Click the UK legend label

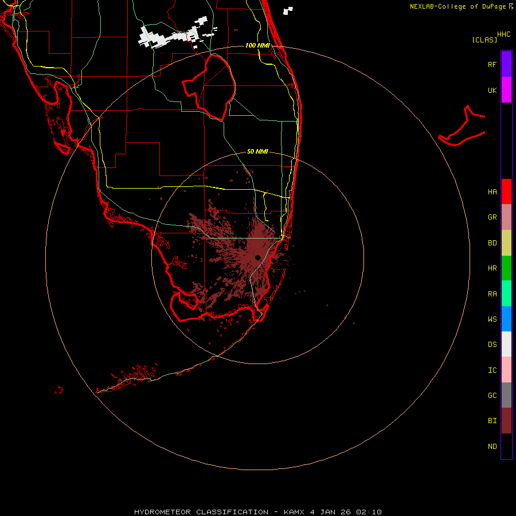(x=492, y=90)
